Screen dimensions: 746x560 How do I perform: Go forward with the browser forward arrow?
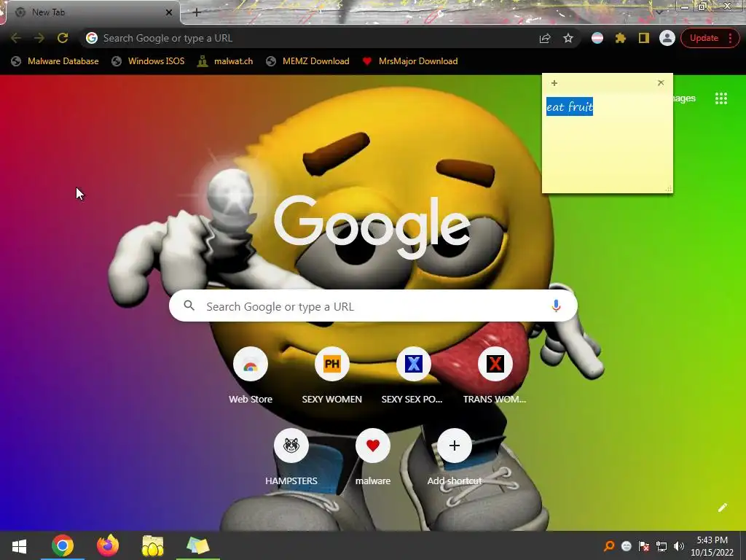(39, 38)
